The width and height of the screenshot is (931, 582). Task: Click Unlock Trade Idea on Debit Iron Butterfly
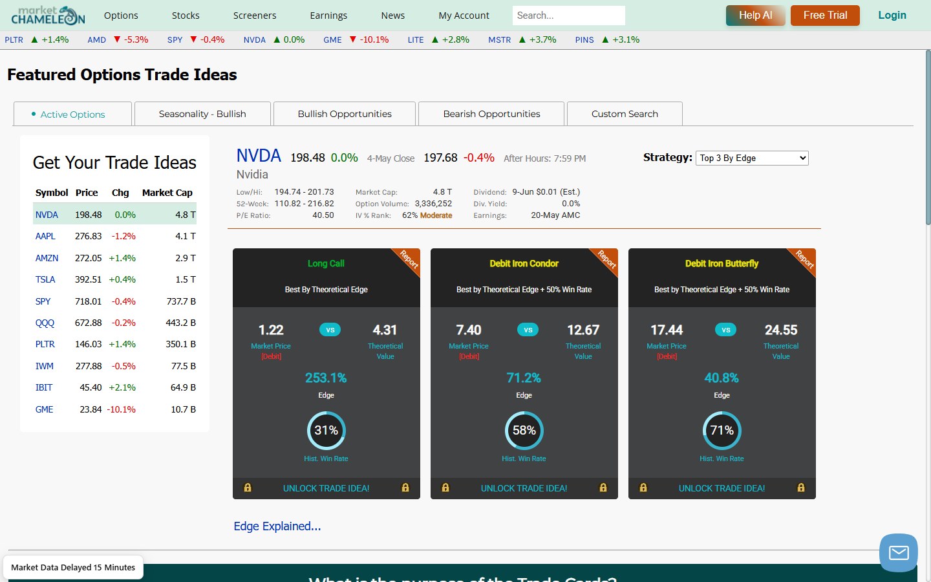722,488
